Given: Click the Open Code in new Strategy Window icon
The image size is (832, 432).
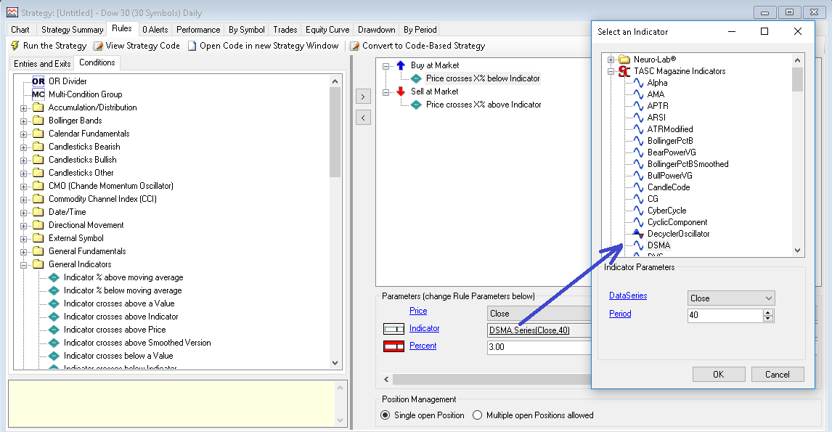Looking at the screenshot, I should (x=192, y=46).
